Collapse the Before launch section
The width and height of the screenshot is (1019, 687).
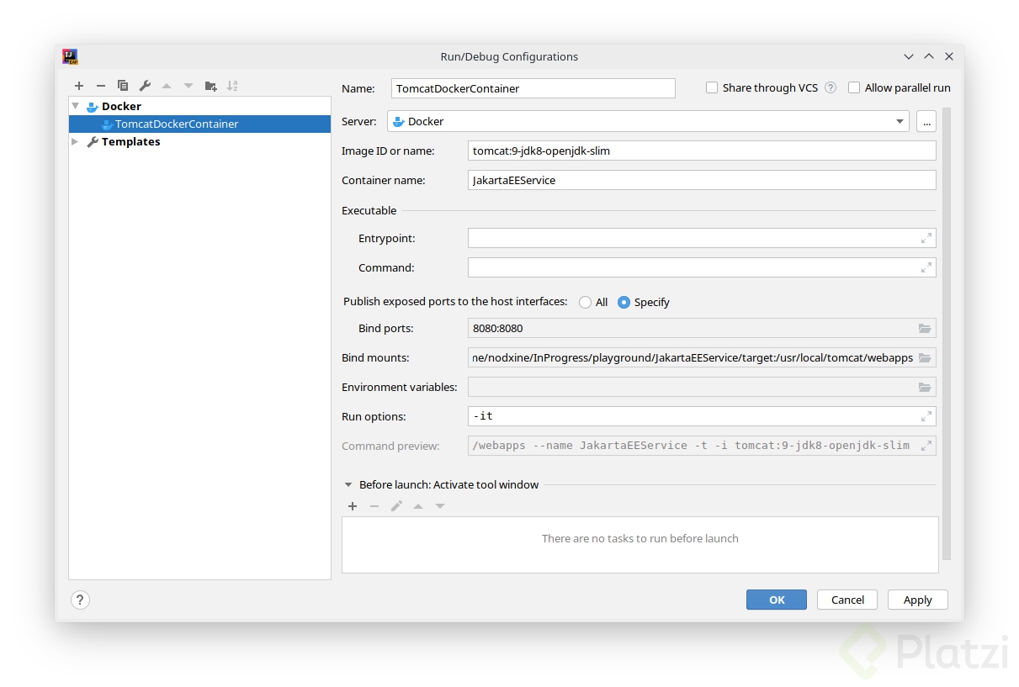[x=348, y=485]
